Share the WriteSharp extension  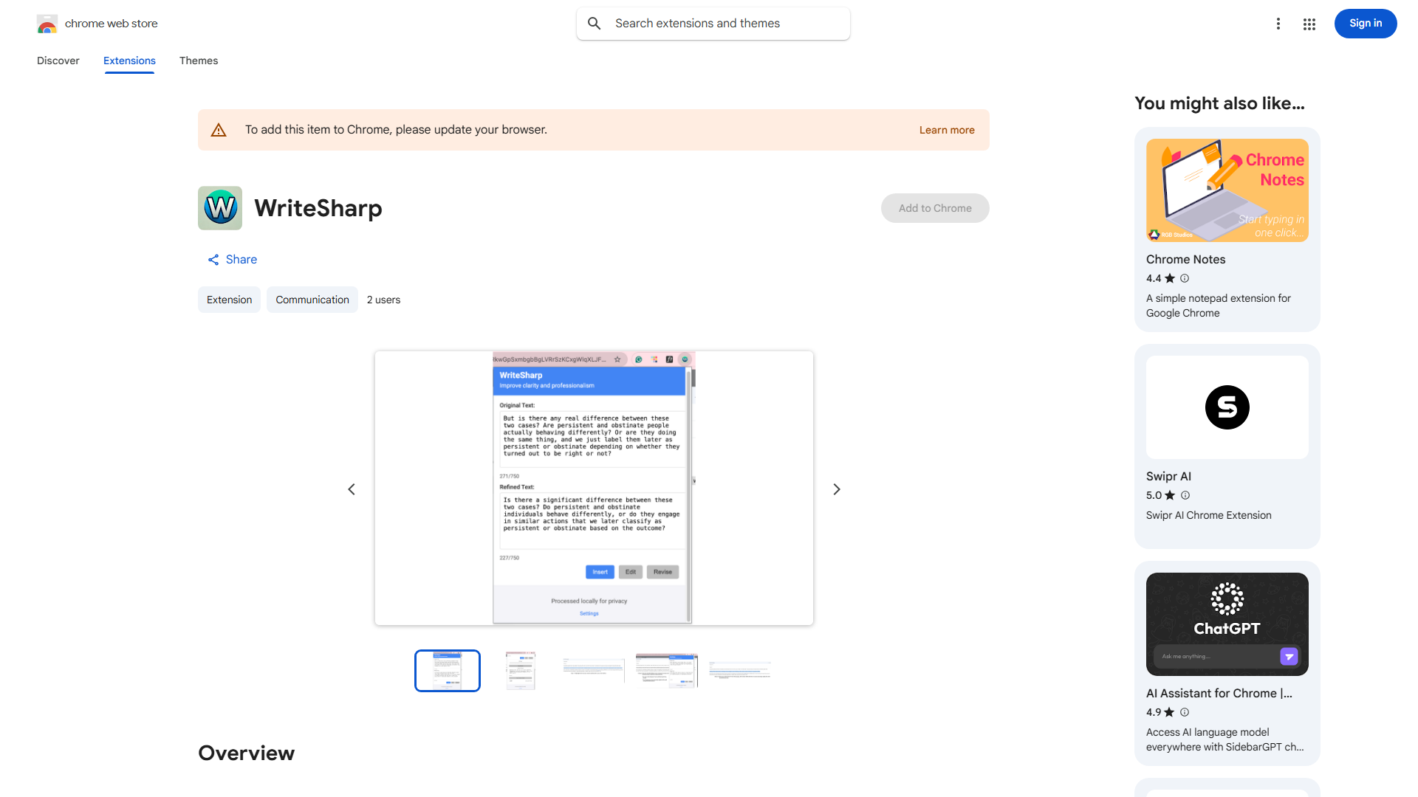[231, 259]
